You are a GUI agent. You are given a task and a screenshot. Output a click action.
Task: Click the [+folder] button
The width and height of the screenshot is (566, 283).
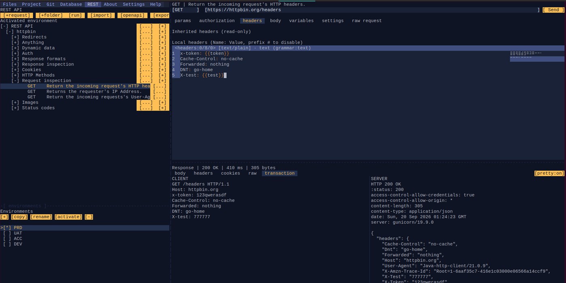[51, 15]
